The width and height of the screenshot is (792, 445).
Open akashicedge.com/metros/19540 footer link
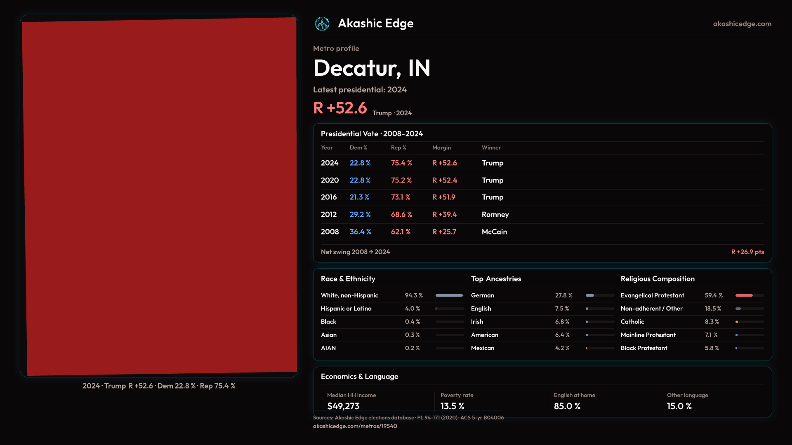coord(355,426)
